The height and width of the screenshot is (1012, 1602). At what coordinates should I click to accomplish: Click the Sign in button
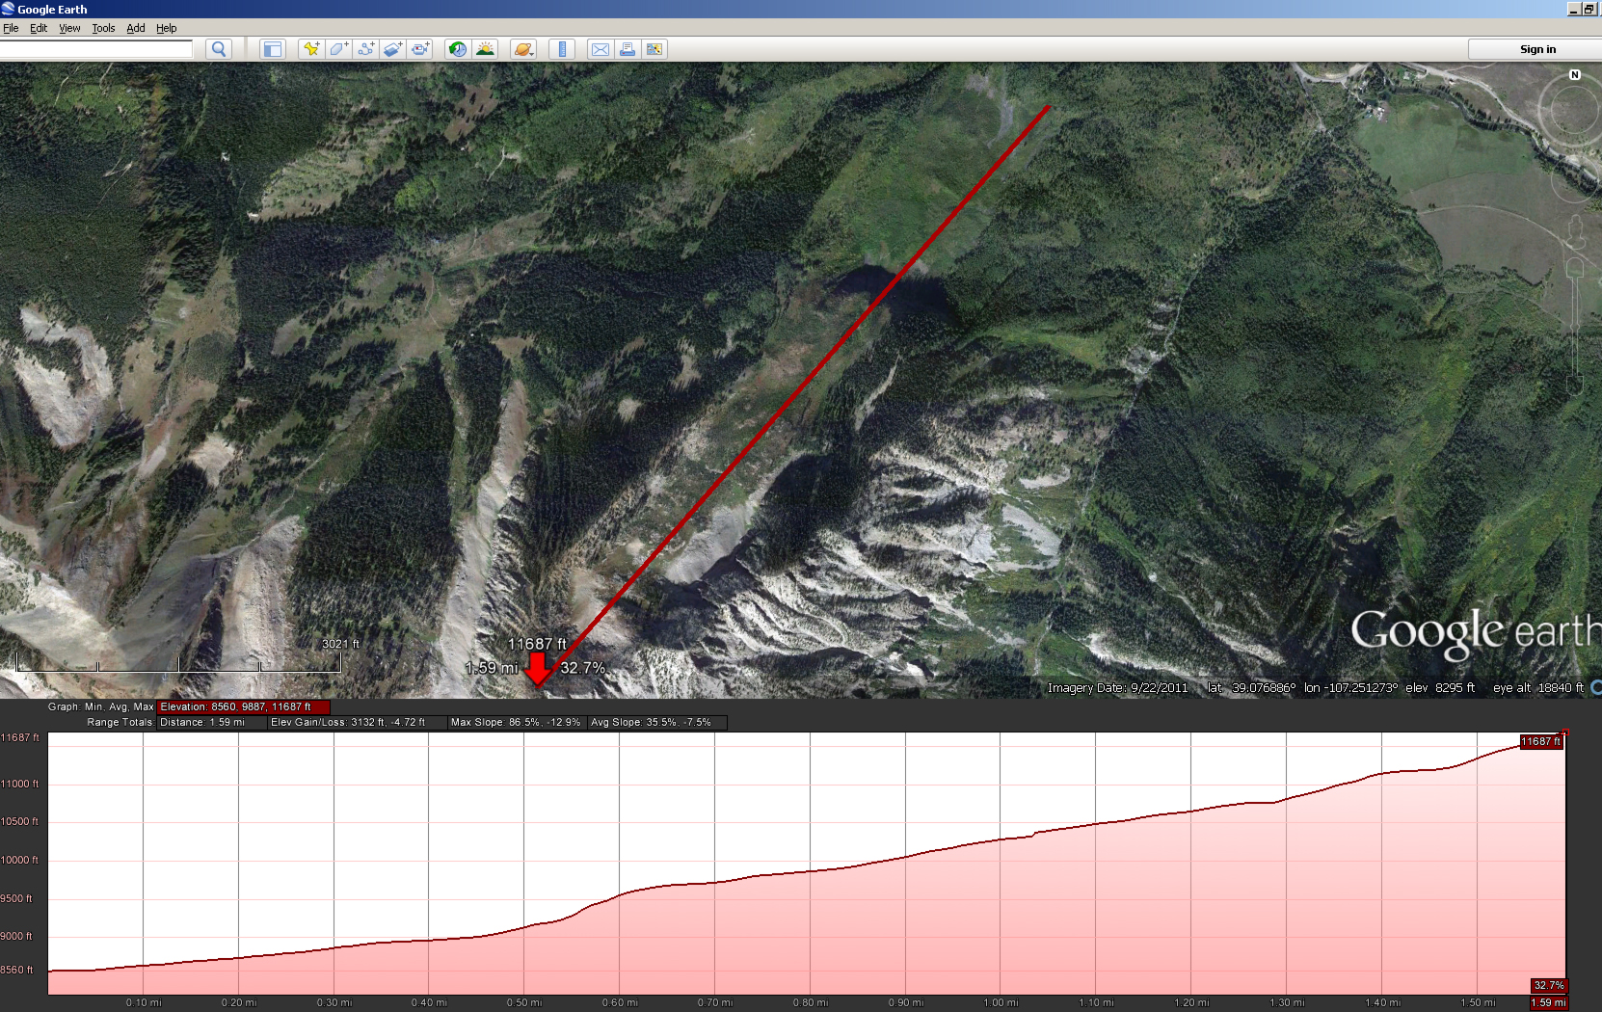pos(1536,49)
